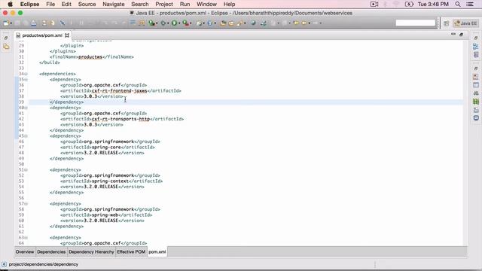Open Spotlight search in the menu bar
The width and height of the screenshot is (482, 271).
pos(458,5)
